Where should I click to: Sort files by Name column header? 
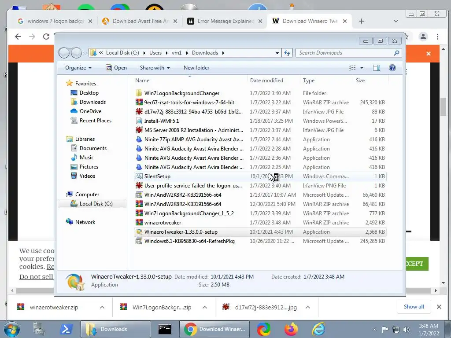tap(189, 81)
